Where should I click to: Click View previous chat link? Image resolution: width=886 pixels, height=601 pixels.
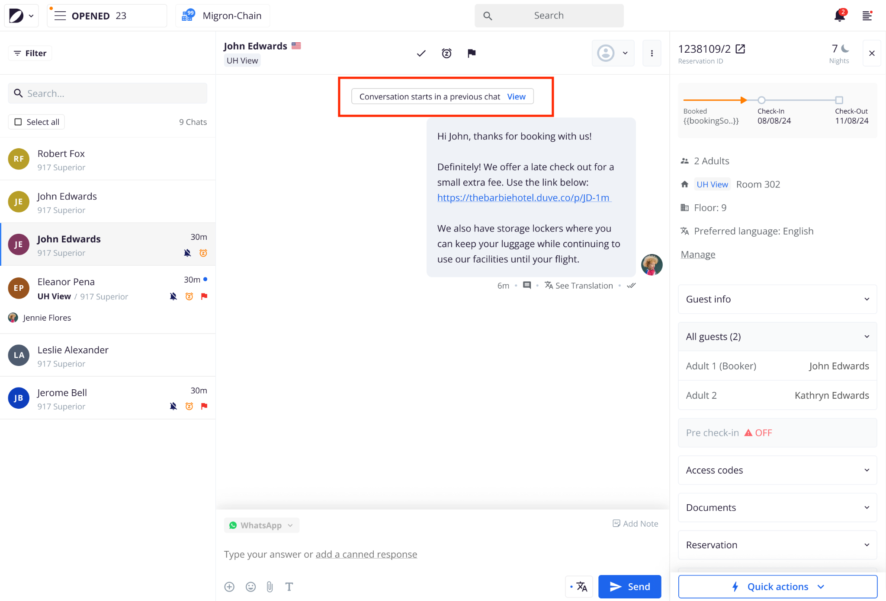[516, 96]
